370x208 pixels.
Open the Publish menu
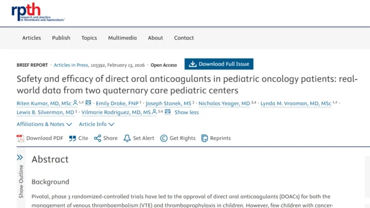(61, 38)
